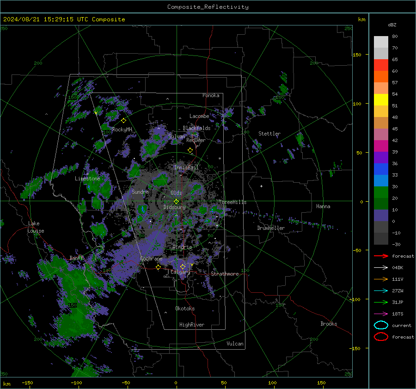Select the Sundre label on the map
The width and height of the screenshot is (416, 389).
pyautogui.click(x=140, y=191)
